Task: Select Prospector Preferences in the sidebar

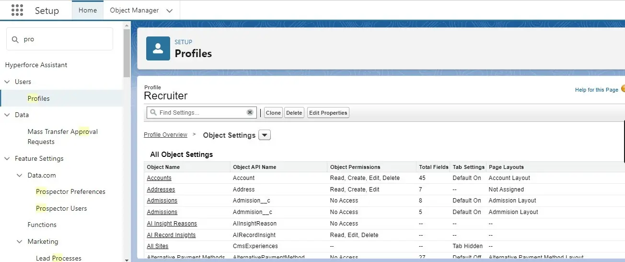Action: (x=70, y=191)
